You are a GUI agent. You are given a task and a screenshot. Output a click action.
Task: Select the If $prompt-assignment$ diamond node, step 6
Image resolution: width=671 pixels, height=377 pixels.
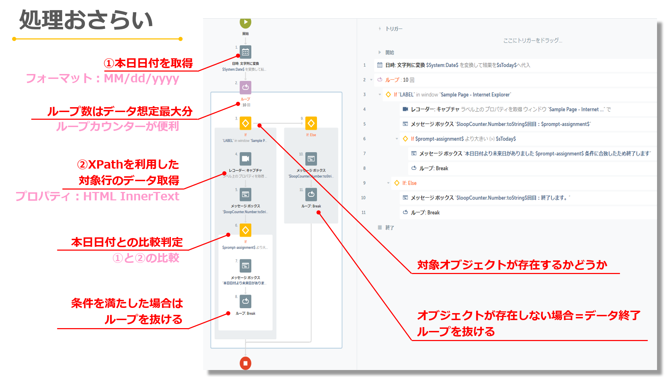pos(245,230)
